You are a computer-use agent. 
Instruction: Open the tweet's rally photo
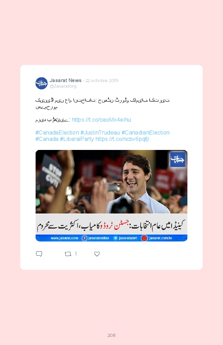coord(111,195)
